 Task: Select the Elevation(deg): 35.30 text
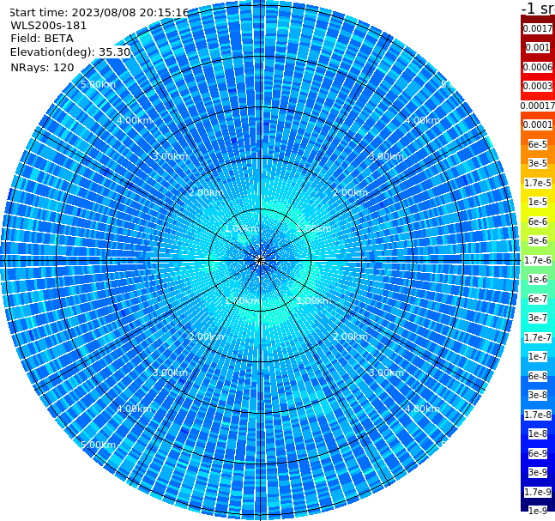(70, 52)
